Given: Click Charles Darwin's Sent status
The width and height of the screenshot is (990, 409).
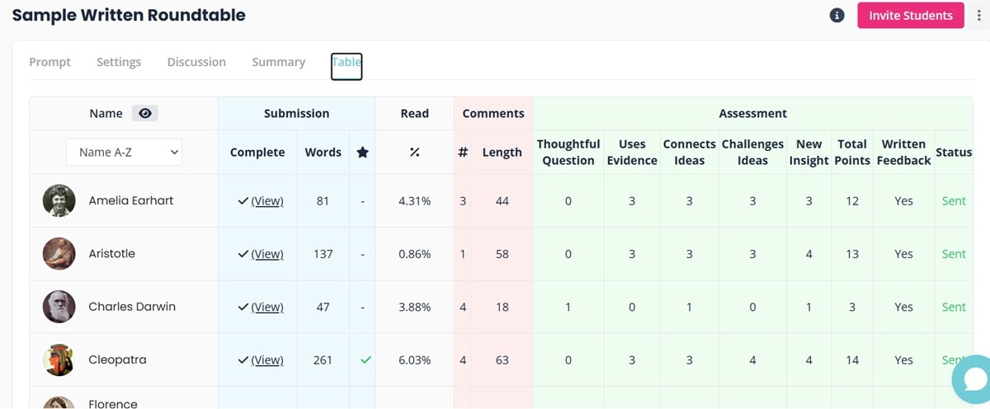Looking at the screenshot, I should (954, 307).
